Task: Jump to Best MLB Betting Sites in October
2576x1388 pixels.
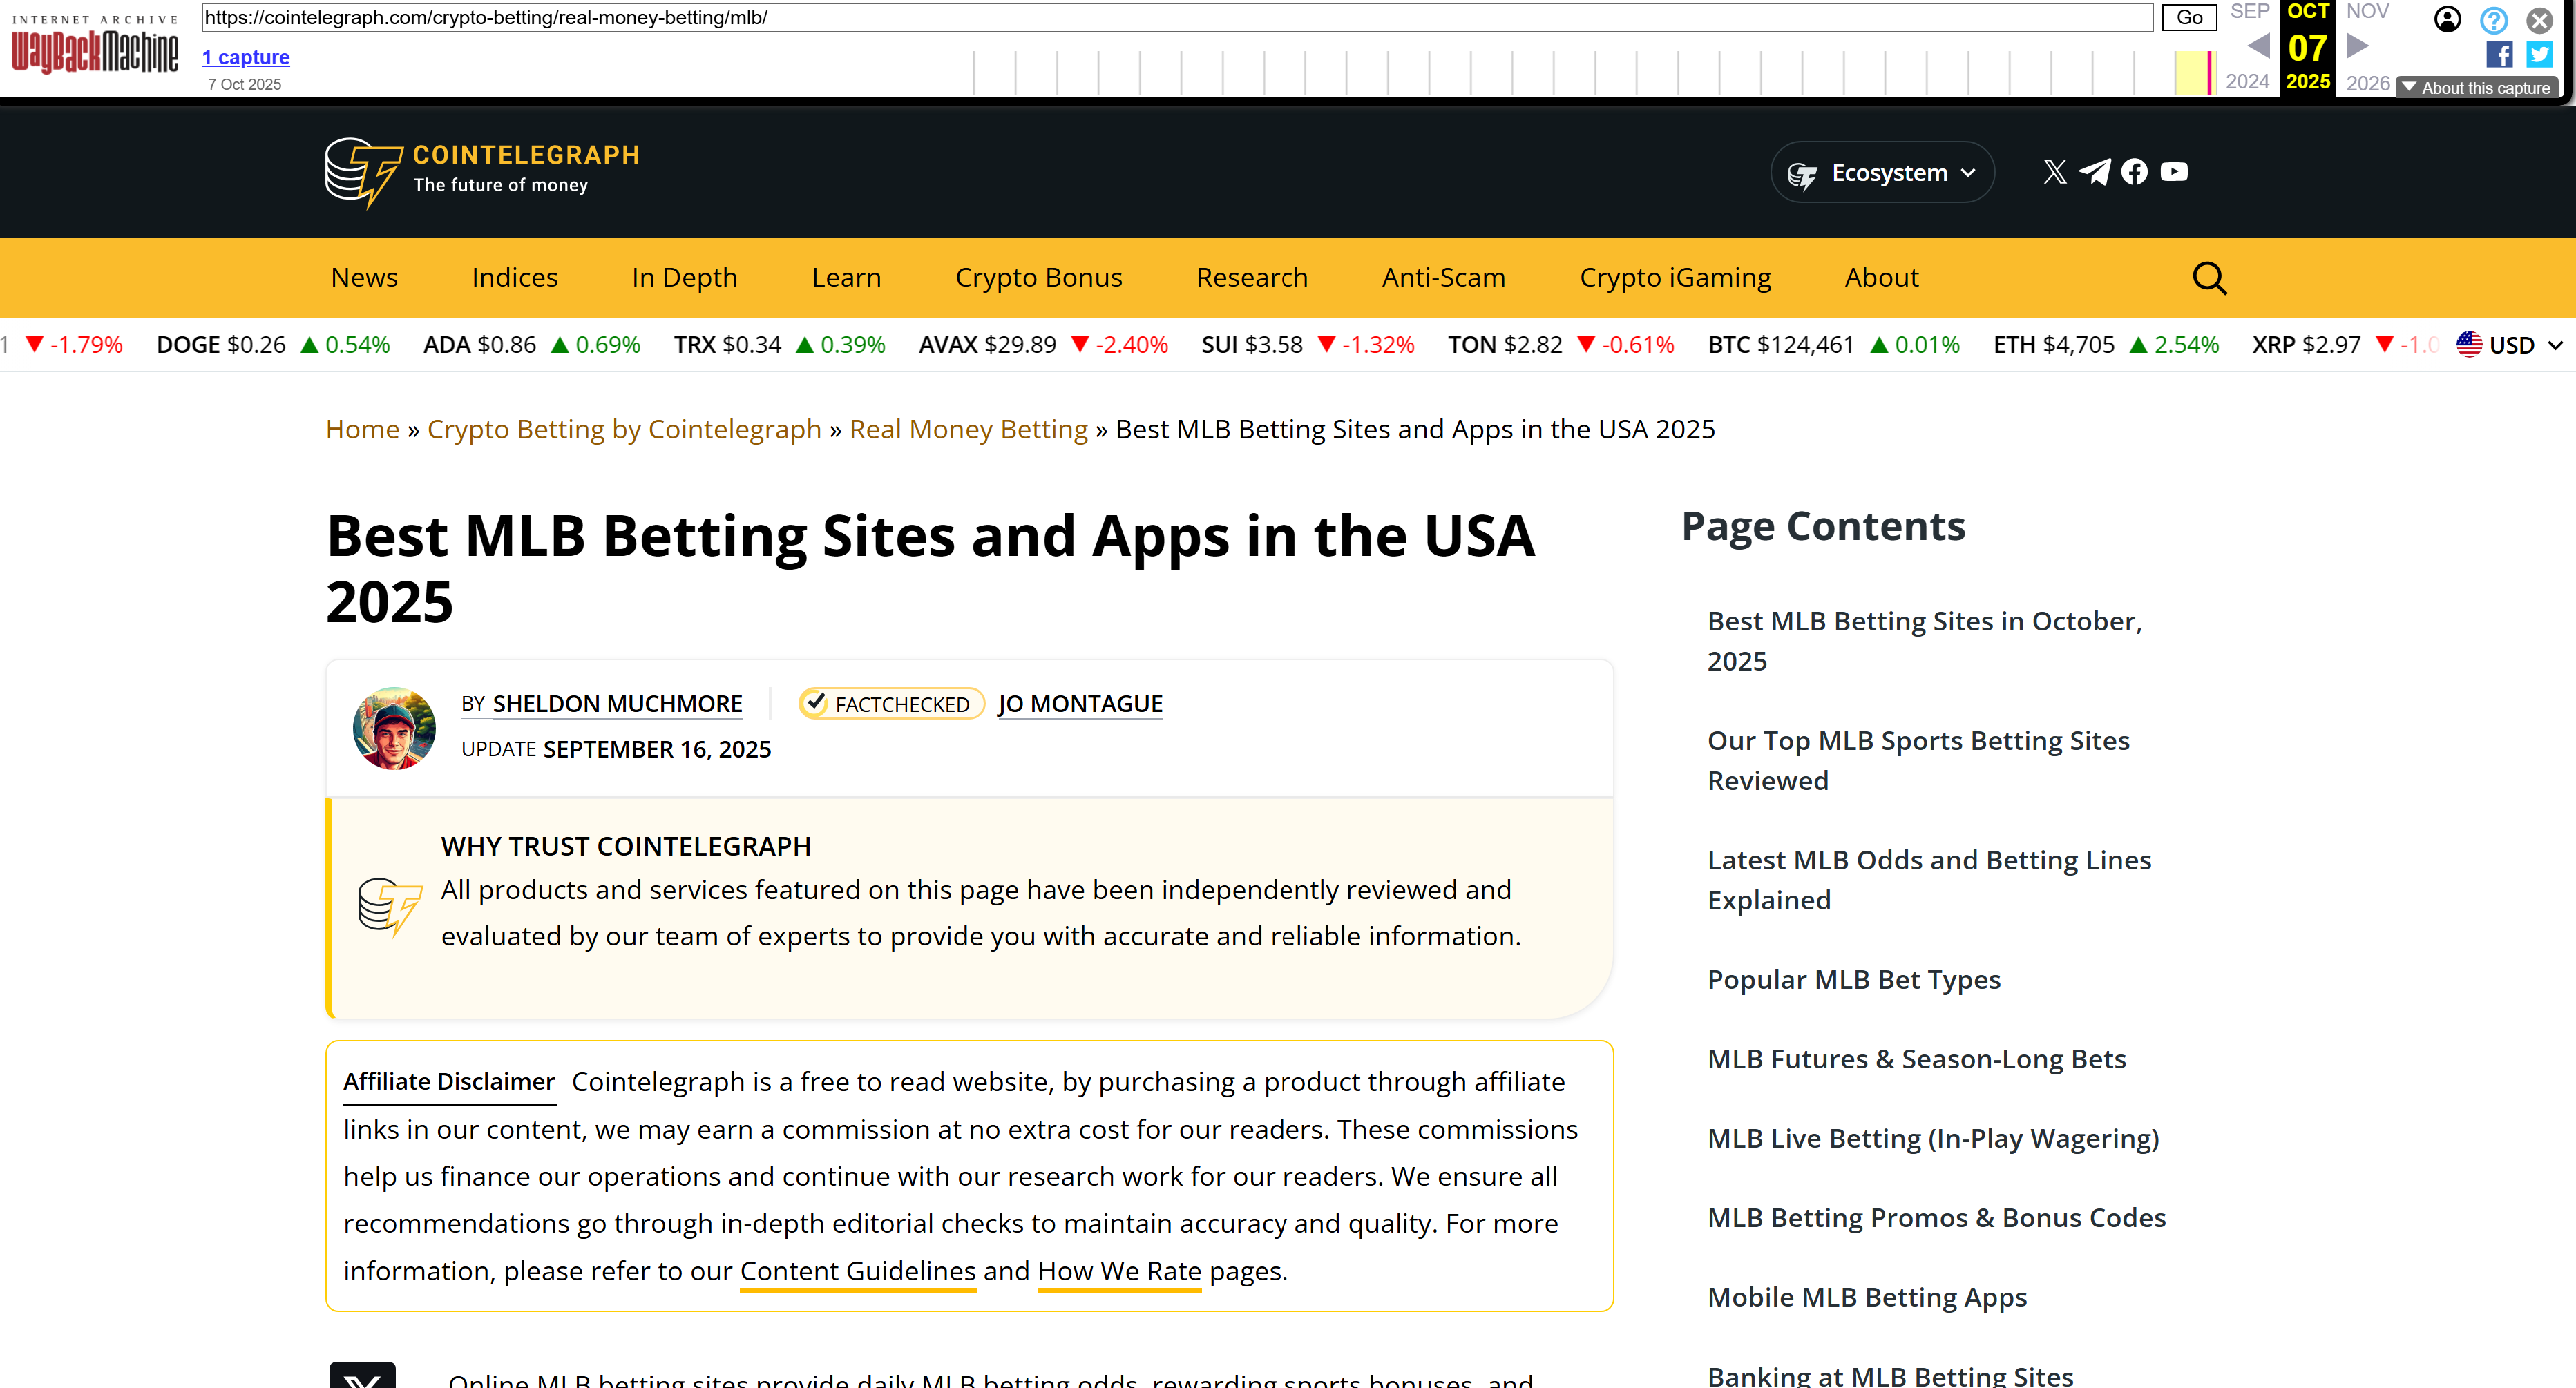Action: coord(1924,641)
